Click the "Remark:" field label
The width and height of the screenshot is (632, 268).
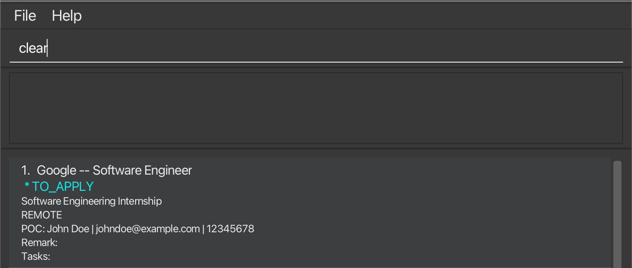point(39,243)
